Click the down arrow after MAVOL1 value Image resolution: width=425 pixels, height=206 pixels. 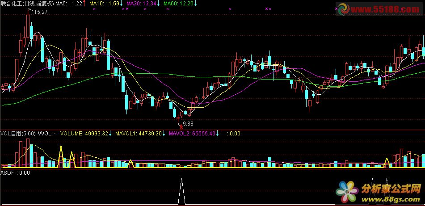(x=164, y=134)
